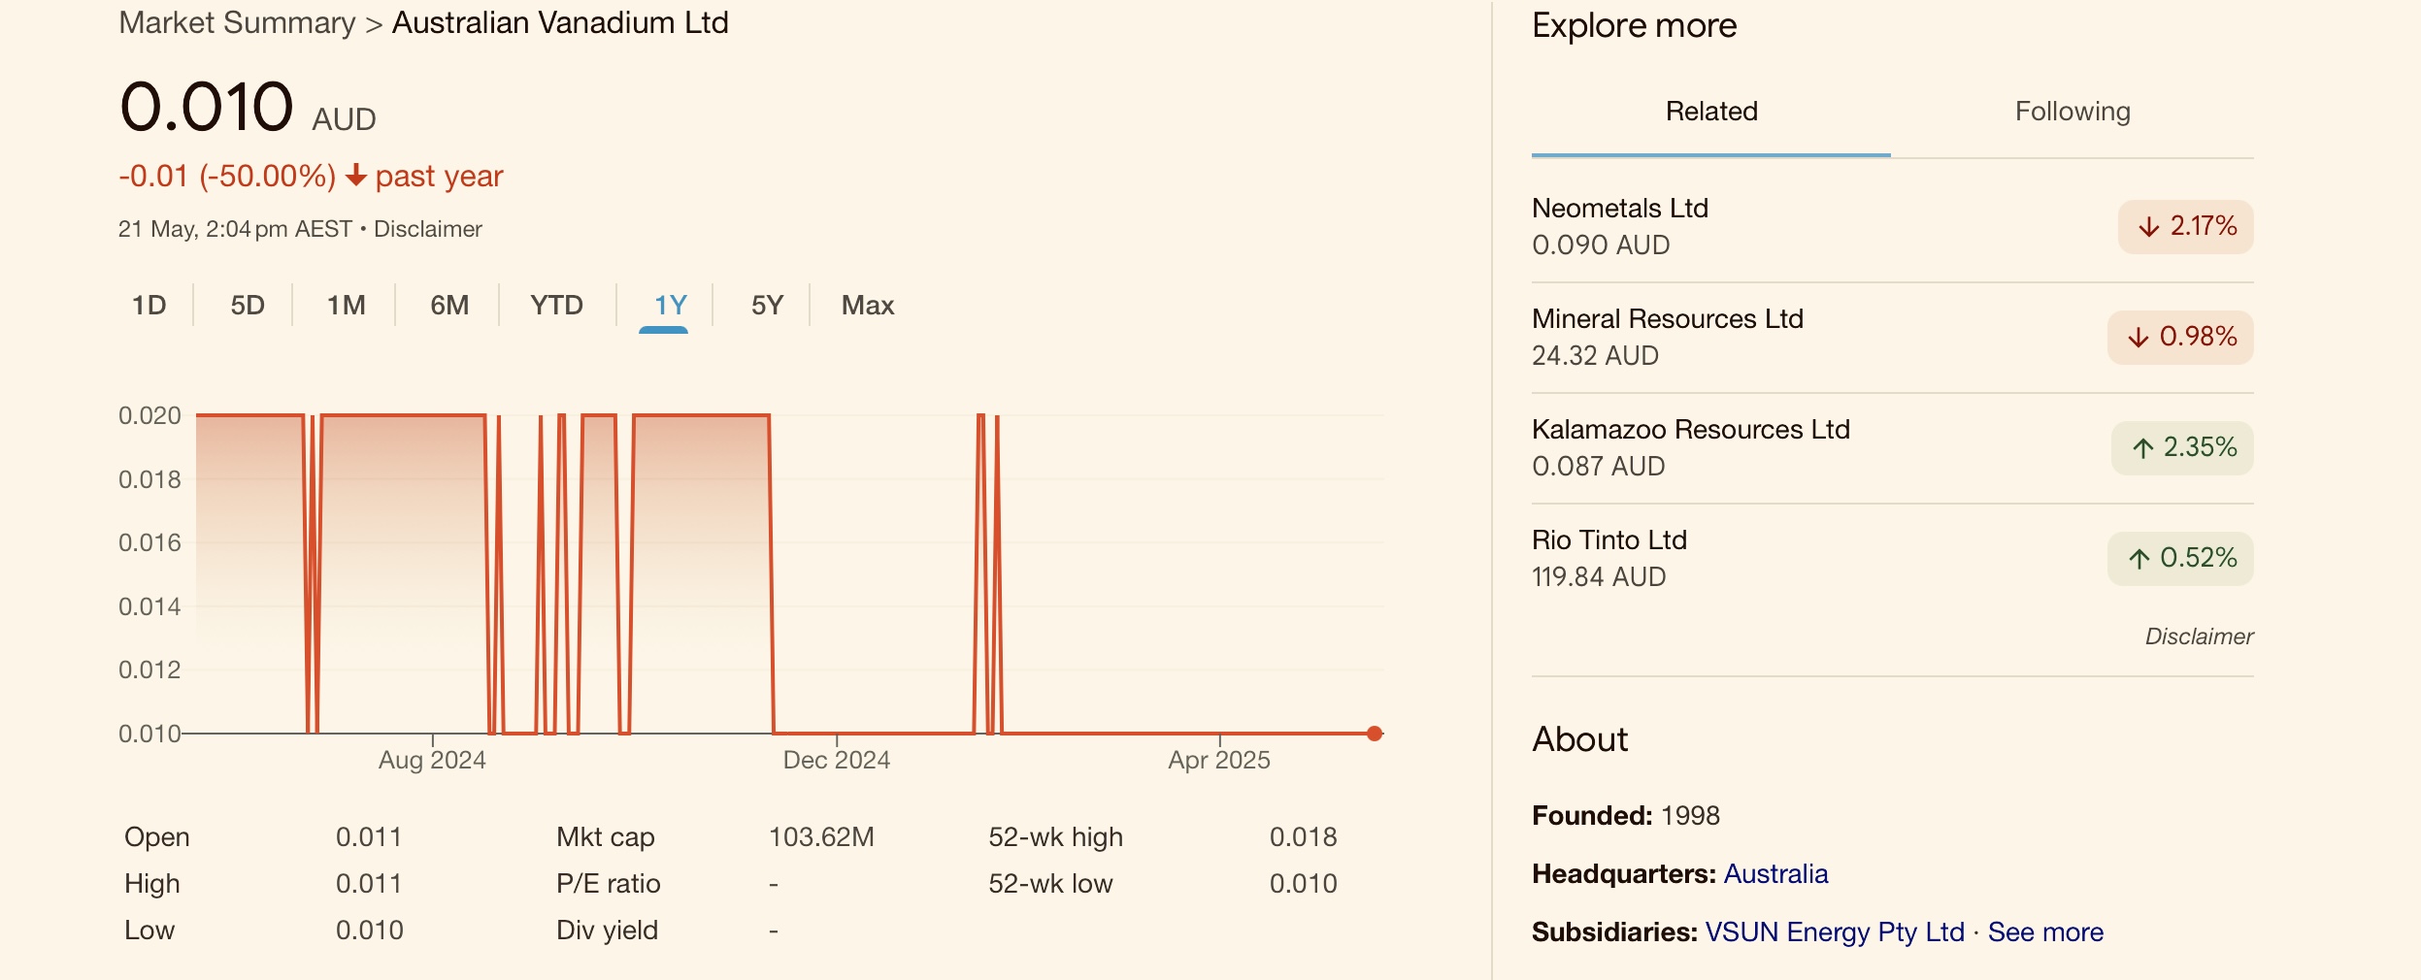This screenshot has height=980, width=2421.
Task: Click the -0.01 (-50.00%) change text
Action: [227, 176]
